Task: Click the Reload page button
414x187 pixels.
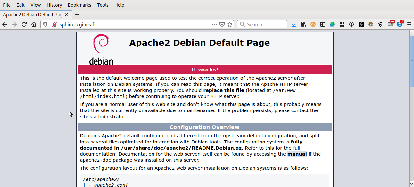Action: pos(24,24)
